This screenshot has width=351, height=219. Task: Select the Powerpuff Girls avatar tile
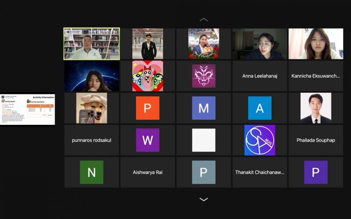147,76
